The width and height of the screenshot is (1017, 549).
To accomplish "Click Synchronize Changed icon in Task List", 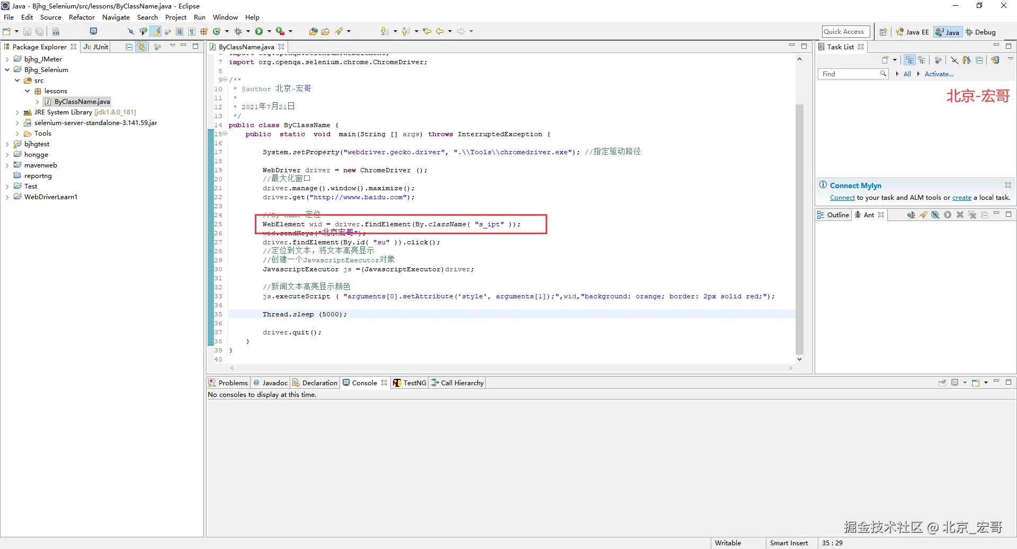I will tap(995, 60).
